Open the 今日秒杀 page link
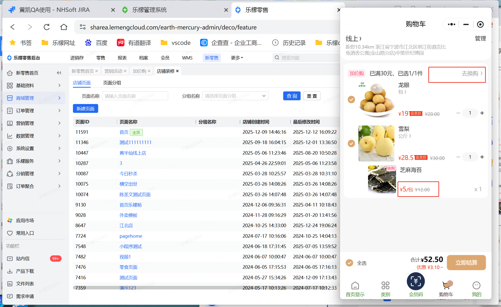 pyautogui.click(x=128, y=174)
